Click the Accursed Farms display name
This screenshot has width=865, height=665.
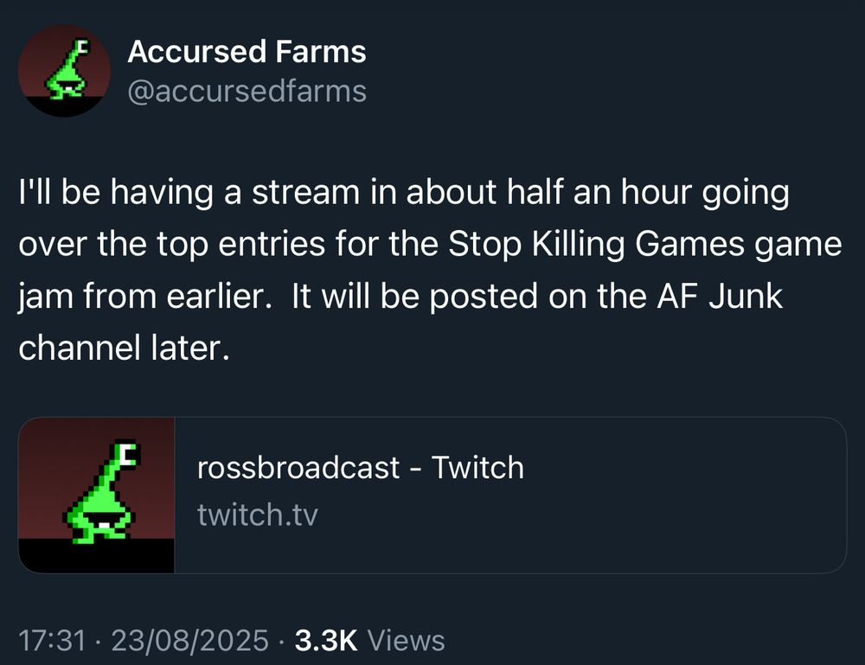pos(247,52)
